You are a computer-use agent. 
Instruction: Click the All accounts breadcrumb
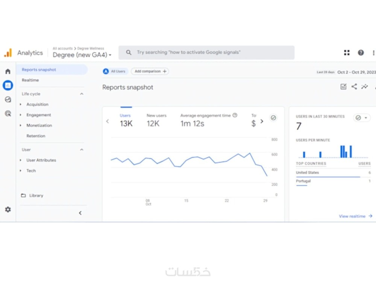[x=62, y=49]
